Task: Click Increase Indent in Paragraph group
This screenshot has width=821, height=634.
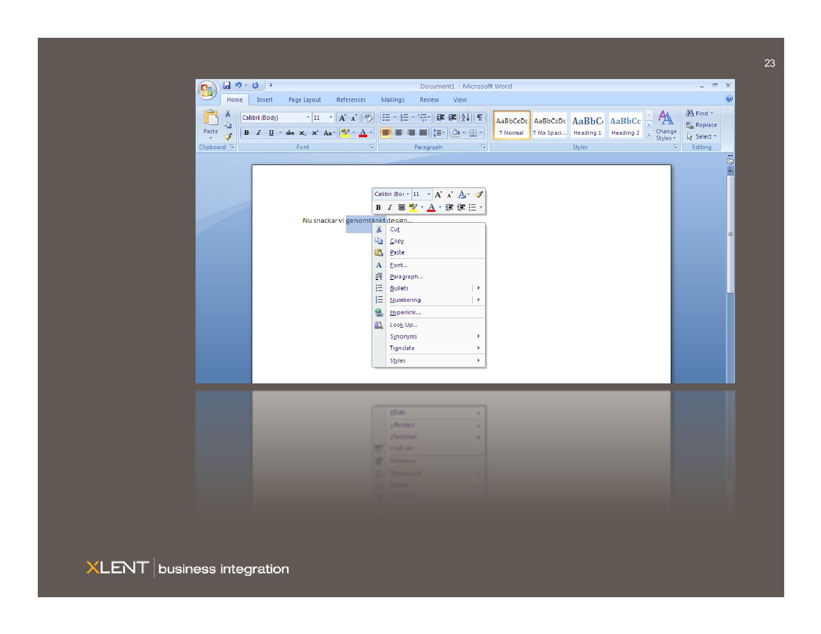Action: pos(452,118)
